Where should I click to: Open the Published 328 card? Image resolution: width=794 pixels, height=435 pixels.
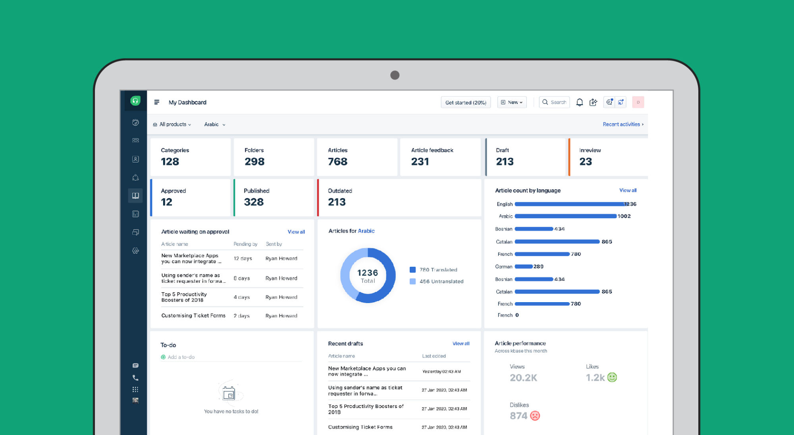tap(274, 197)
